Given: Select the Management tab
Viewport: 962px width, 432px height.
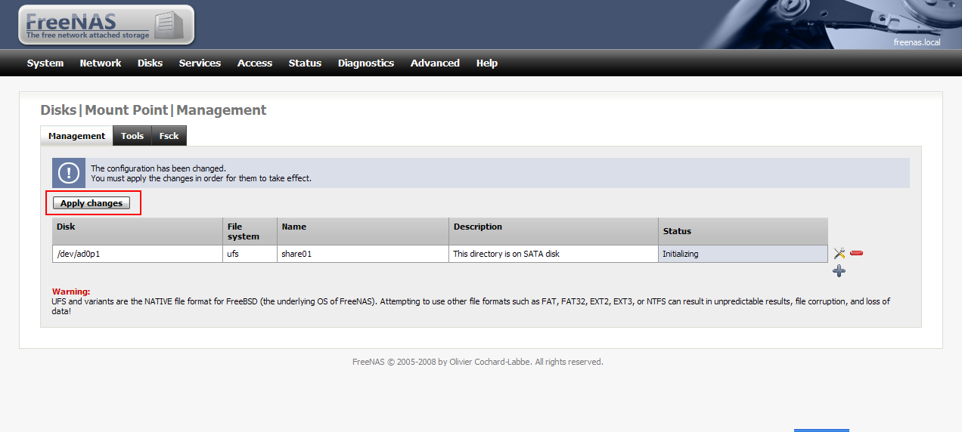Looking at the screenshot, I should (76, 136).
